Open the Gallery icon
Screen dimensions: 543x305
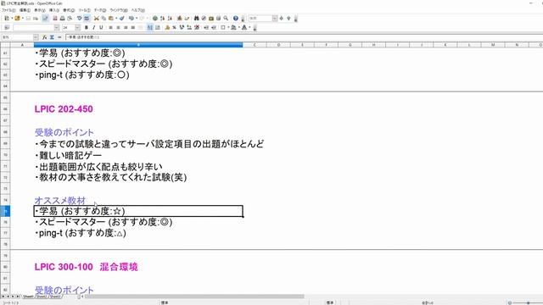211,19
